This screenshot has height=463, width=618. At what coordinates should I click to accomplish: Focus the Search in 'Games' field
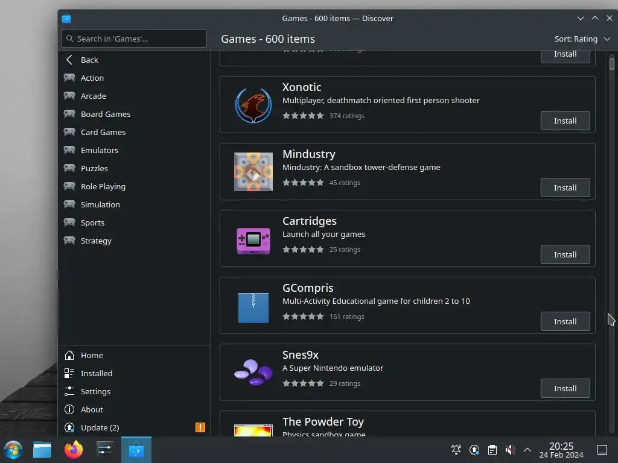point(134,39)
